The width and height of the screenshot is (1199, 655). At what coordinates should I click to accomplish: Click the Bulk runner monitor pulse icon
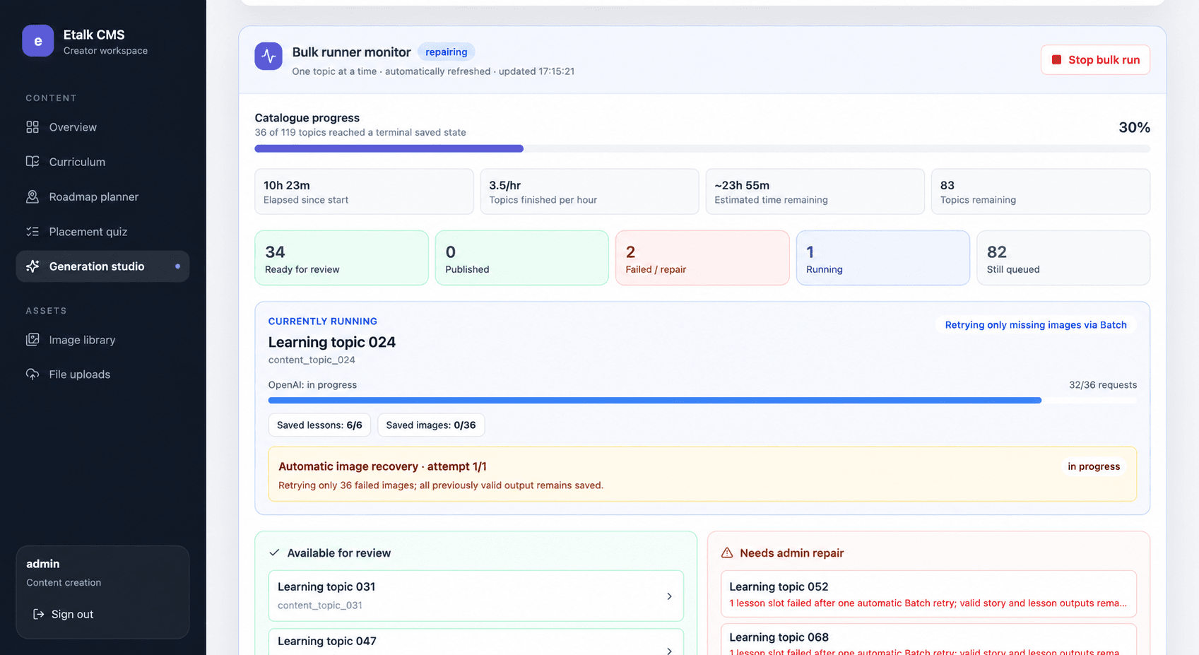(x=268, y=57)
